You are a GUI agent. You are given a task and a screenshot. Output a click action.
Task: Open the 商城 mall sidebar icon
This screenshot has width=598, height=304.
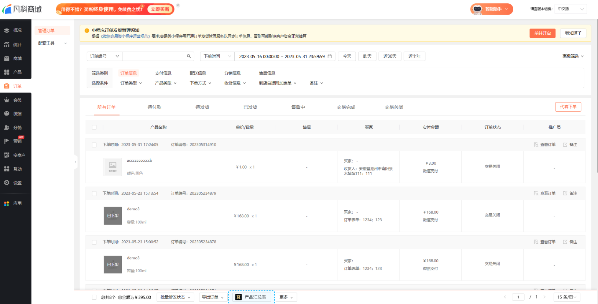tap(7, 59)
